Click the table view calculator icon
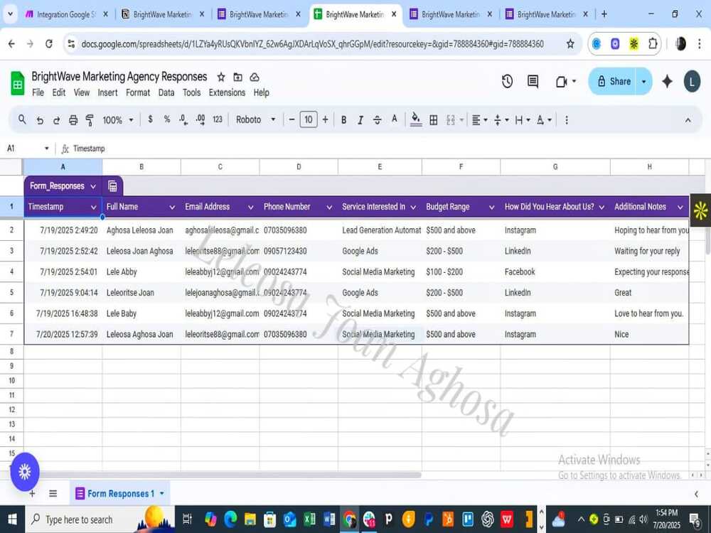Image resolution: width=711 pixels, height=533 pixels. [112, 186]
